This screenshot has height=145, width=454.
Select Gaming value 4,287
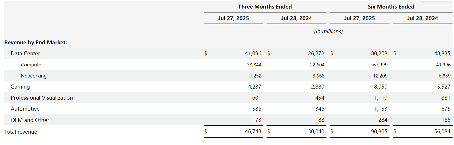coord(255,87)
